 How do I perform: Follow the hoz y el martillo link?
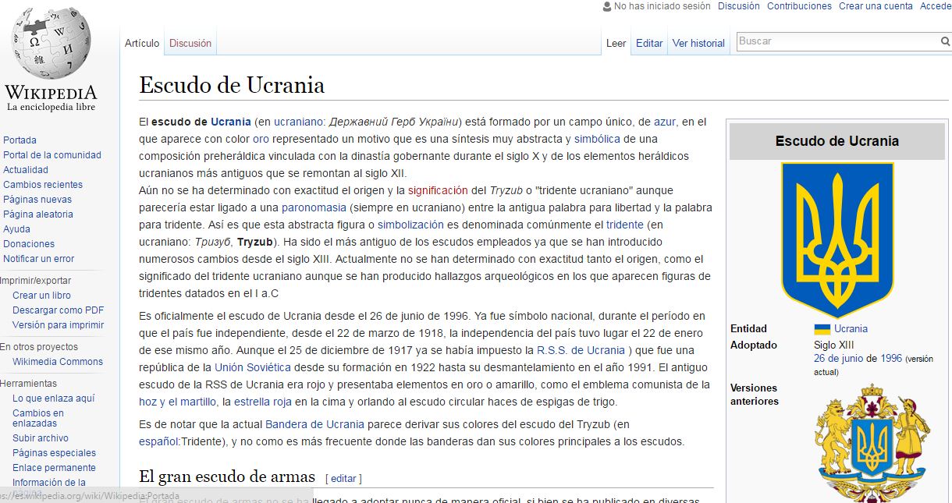[176, 402]
